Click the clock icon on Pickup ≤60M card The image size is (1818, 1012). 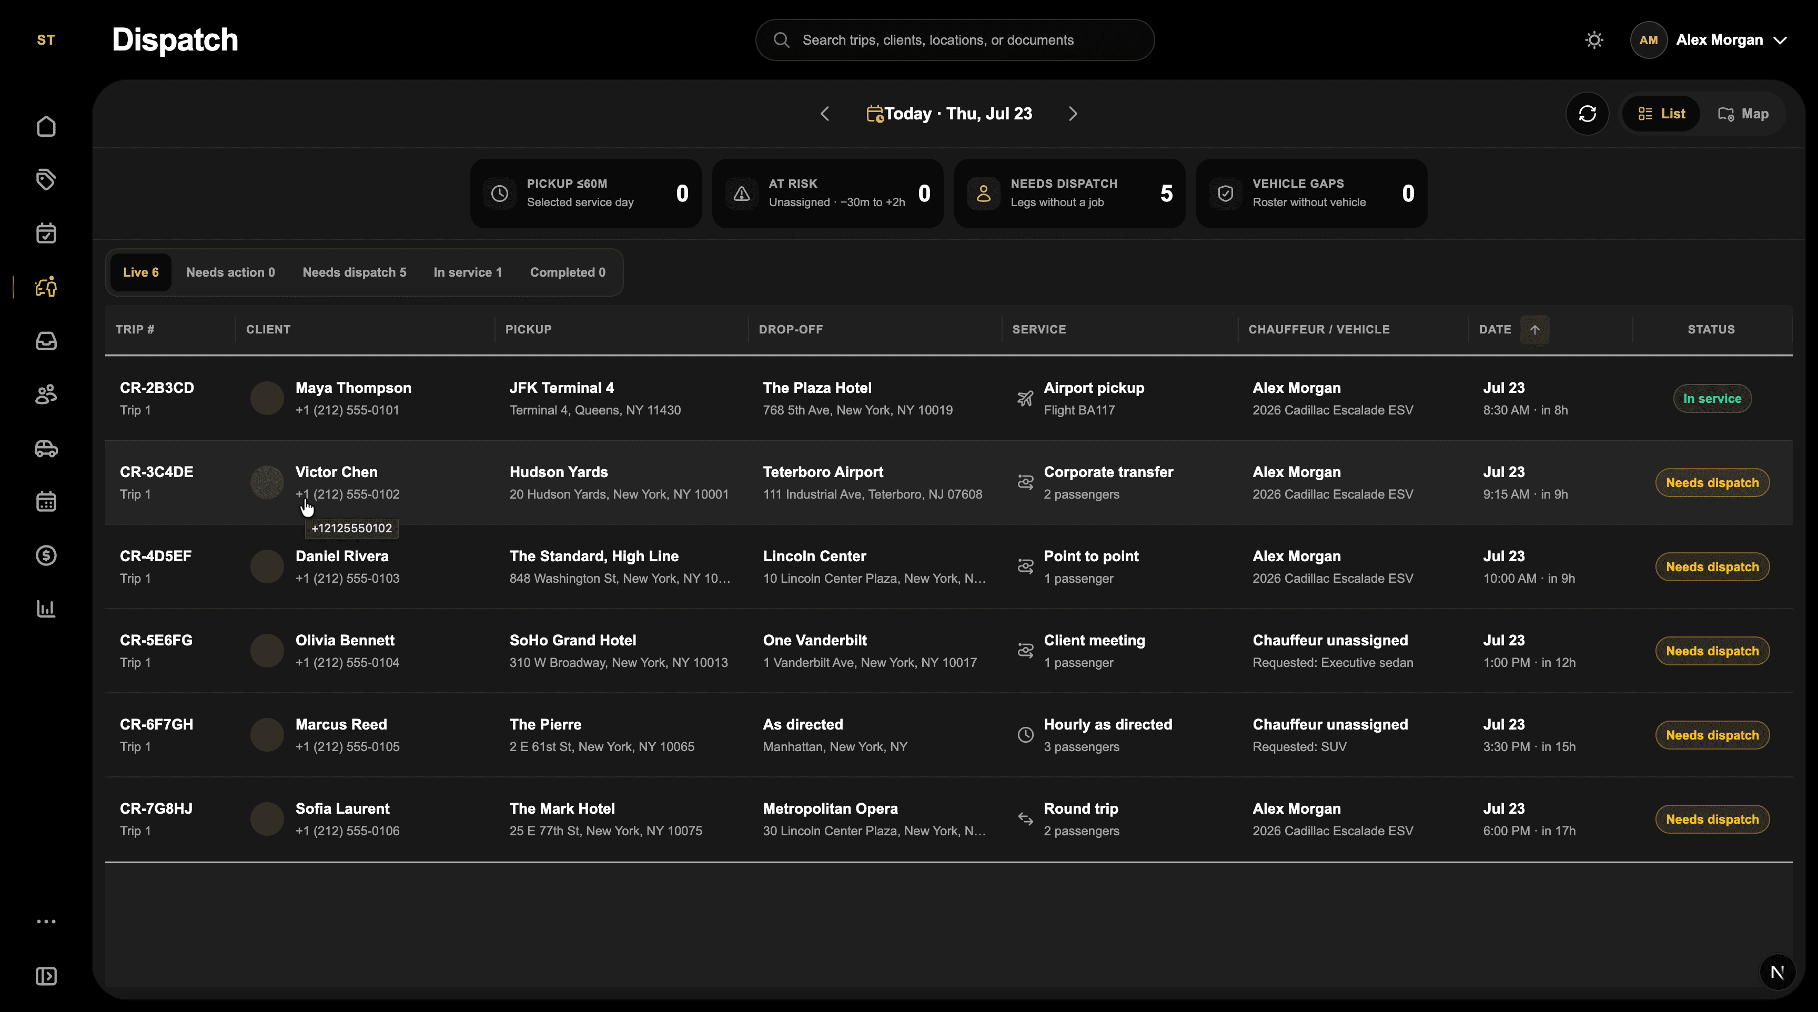500,194
